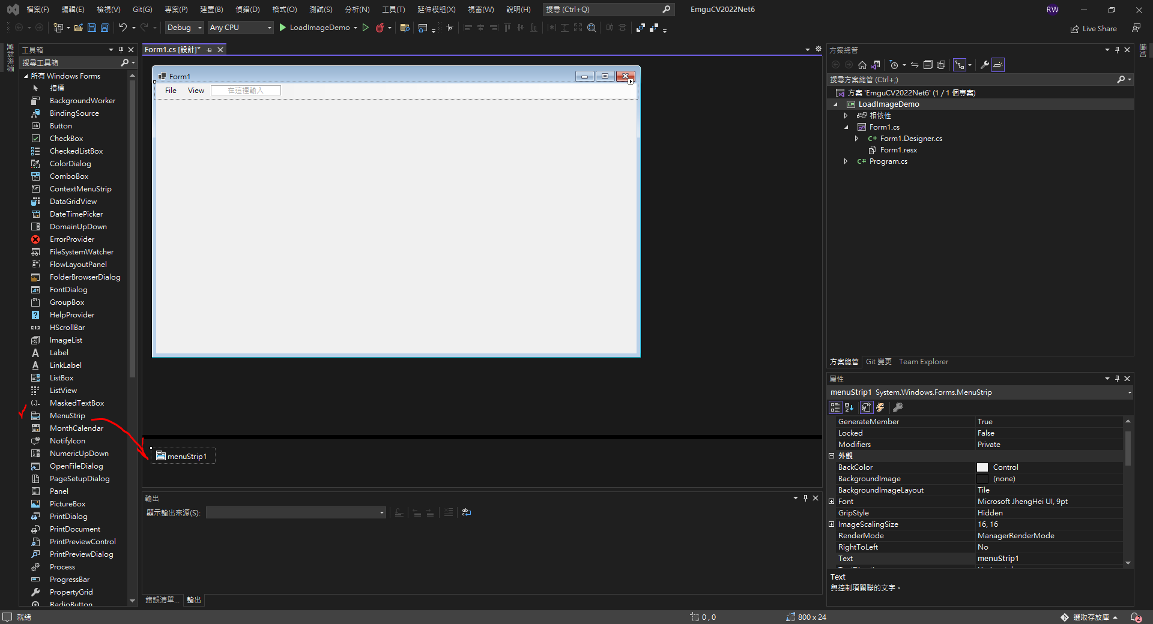The height and width of the screenshot is (624, 1153).
Task: Open the Git(G) menu
Action: 142,10
